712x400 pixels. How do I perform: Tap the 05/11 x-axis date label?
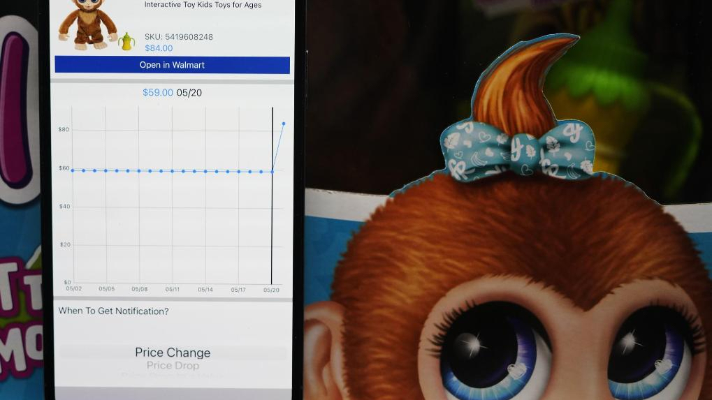tap(172, 289)
